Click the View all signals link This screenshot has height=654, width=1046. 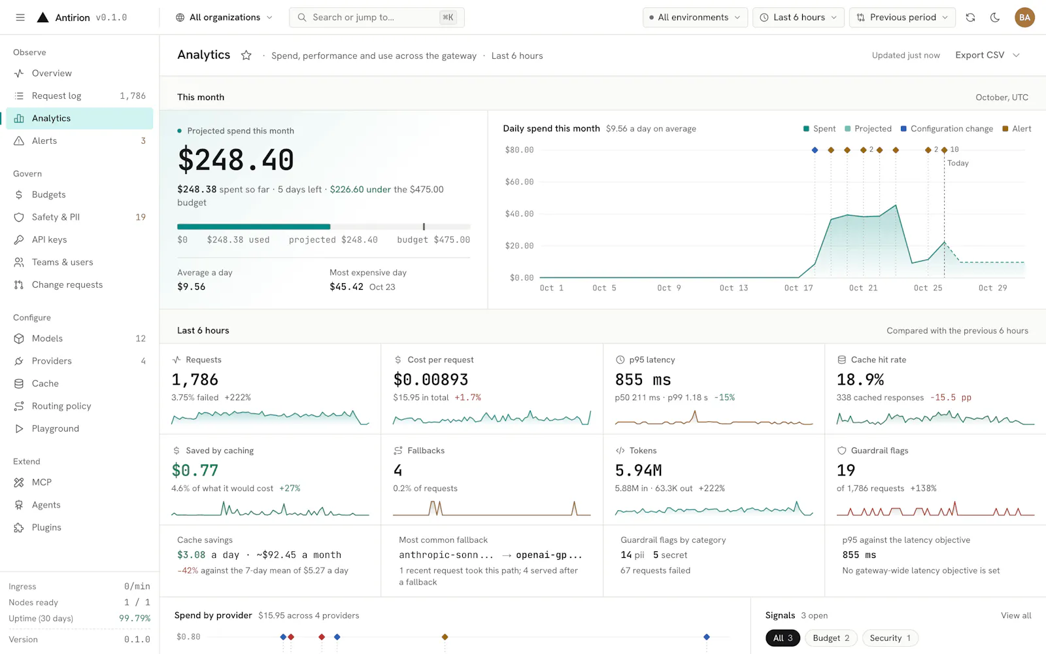[x=1016, y=616]
